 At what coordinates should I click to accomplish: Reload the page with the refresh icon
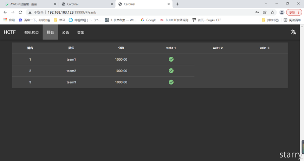click(x=20, y=12)
